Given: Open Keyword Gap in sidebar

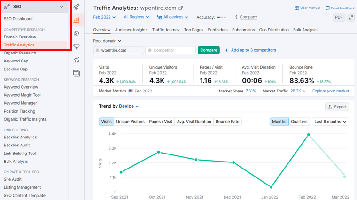Looking at the screenshot, I should click(x=16, y=61).
